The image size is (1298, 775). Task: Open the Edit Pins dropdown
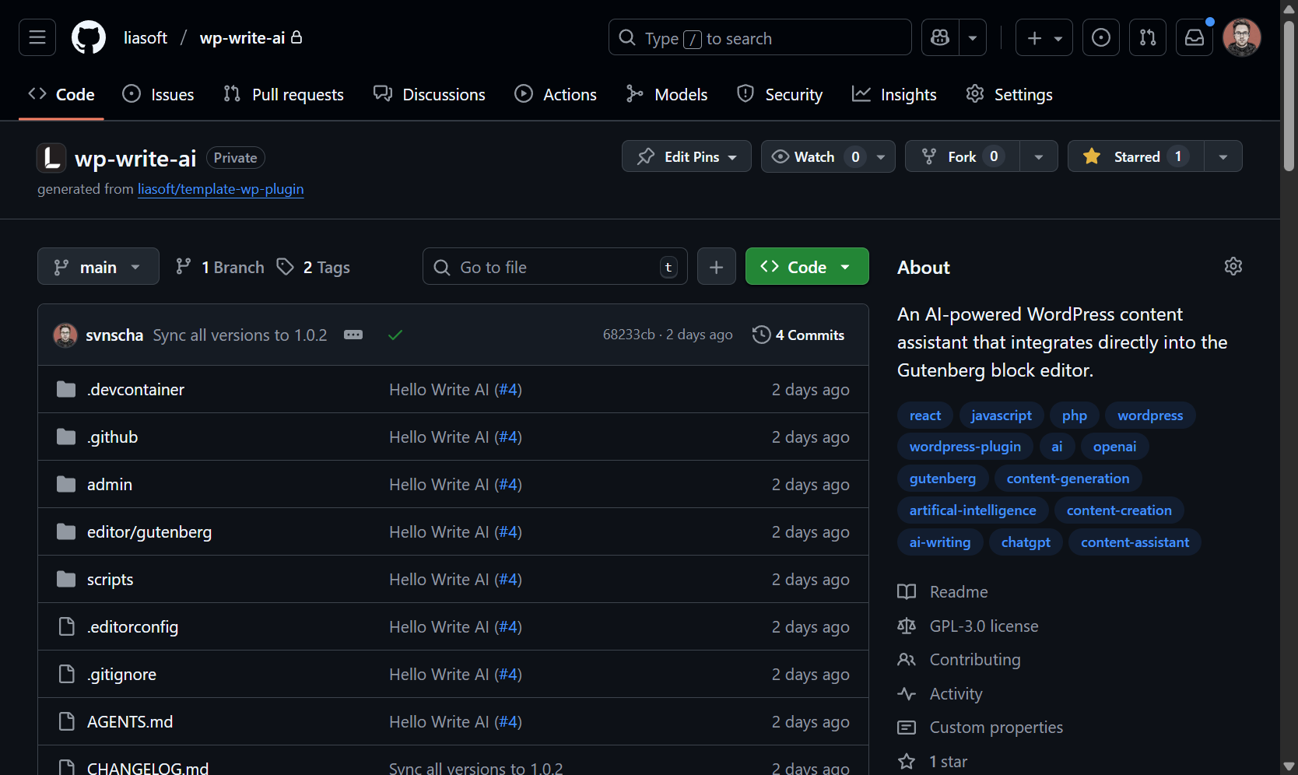click(x=686, y=156)
